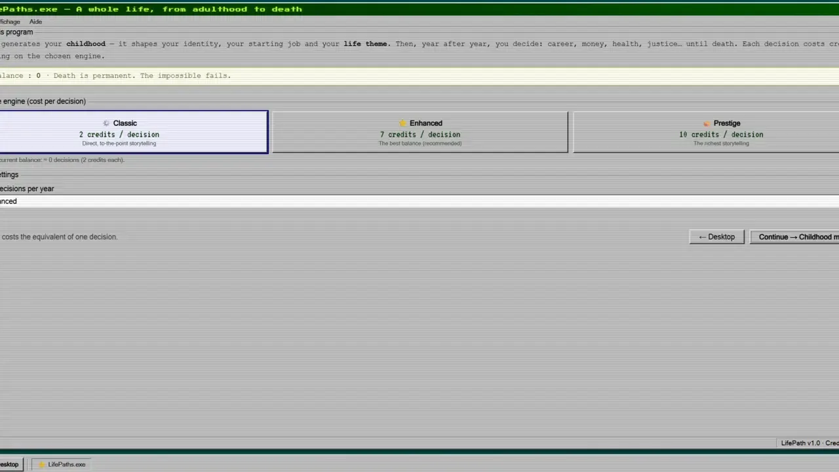This screenshot has height=472, width=839.
Task: Click the '7 credits / decision' price label
Action: 420,134
